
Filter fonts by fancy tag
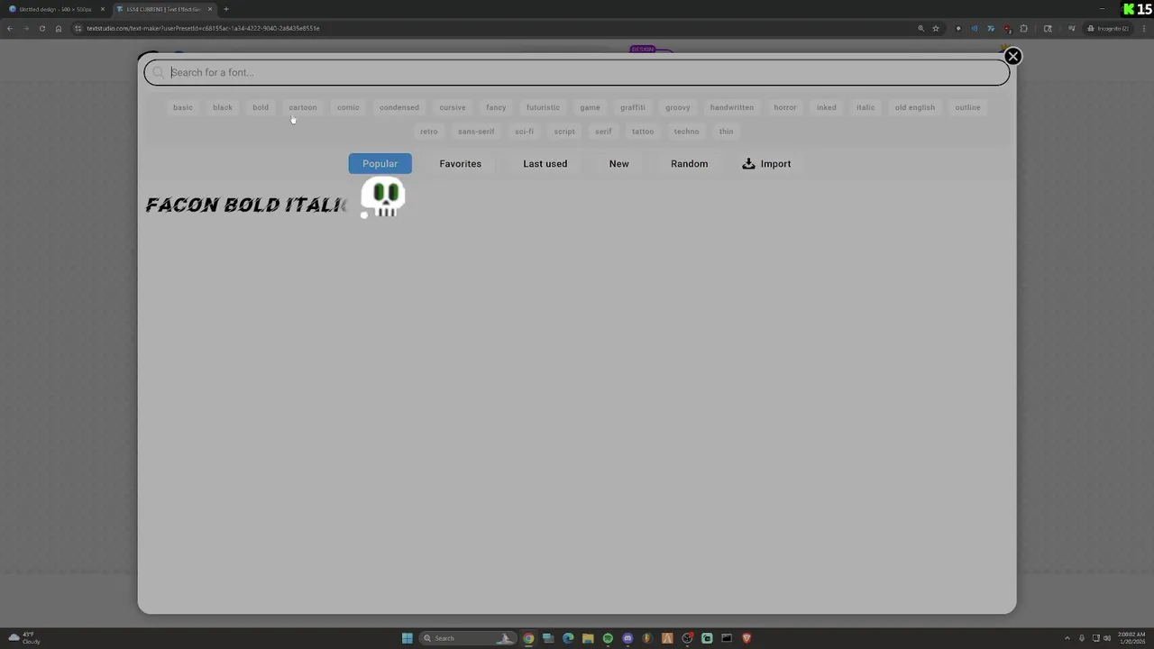(x=496, y=107)
